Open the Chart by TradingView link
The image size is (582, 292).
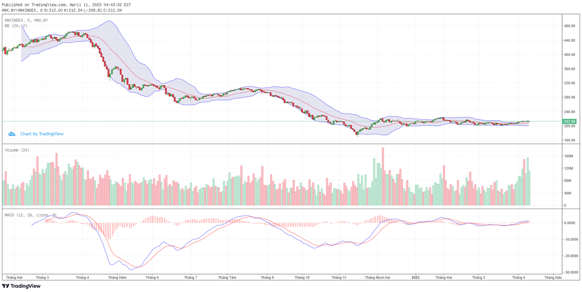42,134
